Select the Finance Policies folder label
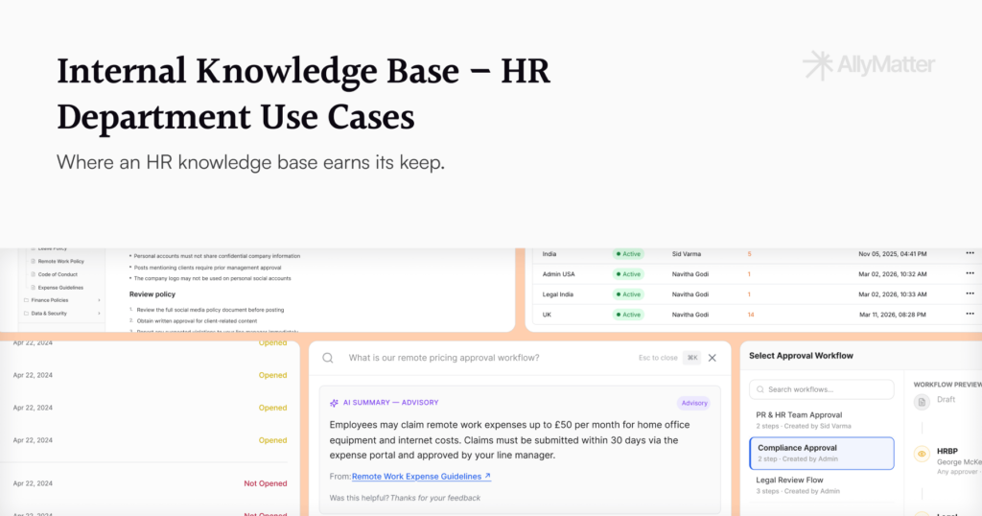The width and height of the screenshot is (982, 516). click(50, 300)
